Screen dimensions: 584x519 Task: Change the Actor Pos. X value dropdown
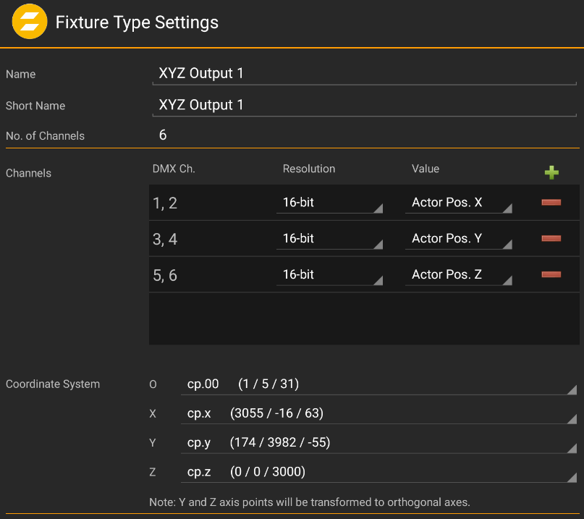(x=458, y=203)
